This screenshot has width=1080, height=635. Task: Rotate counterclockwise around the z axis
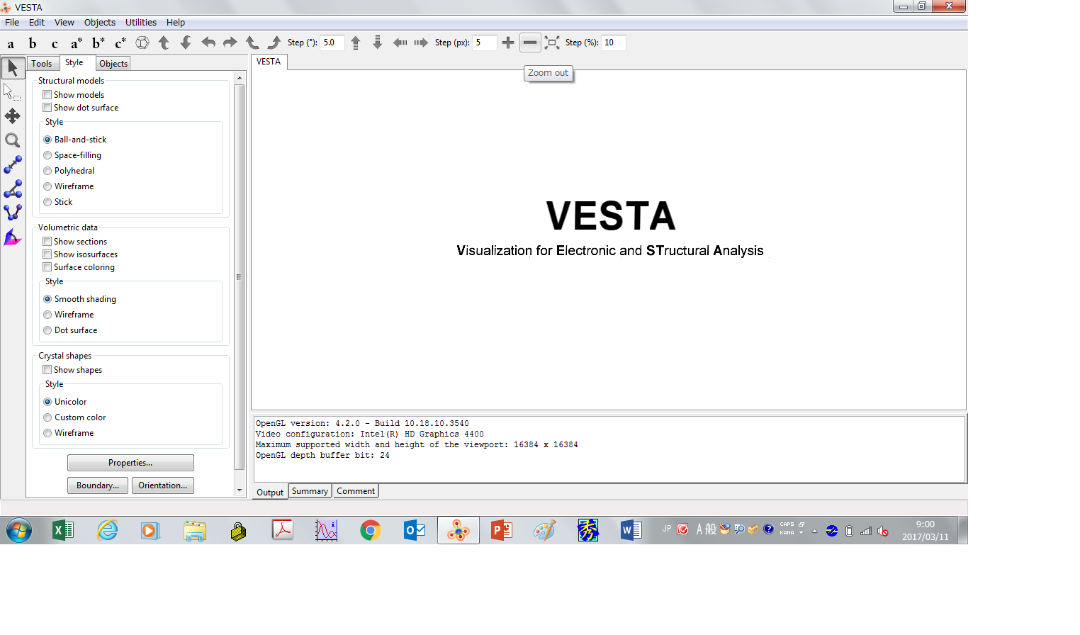[x=252, y=43]
